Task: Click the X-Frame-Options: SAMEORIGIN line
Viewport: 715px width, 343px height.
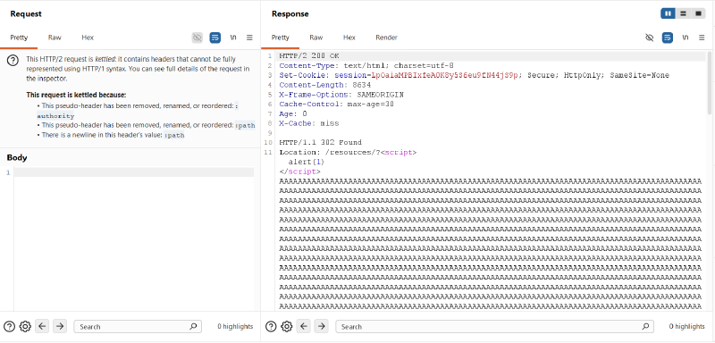Action: 341,95
